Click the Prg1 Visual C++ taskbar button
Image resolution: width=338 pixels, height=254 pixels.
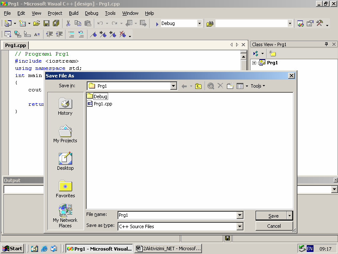99,248
